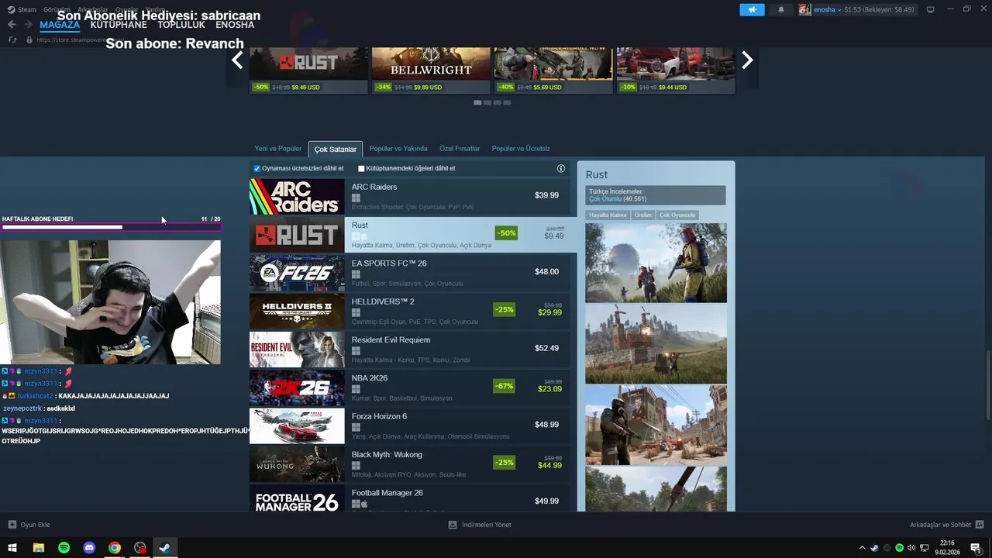Open the announcements megaphone button
The image size is (992, 558).
tap(752, 9)
